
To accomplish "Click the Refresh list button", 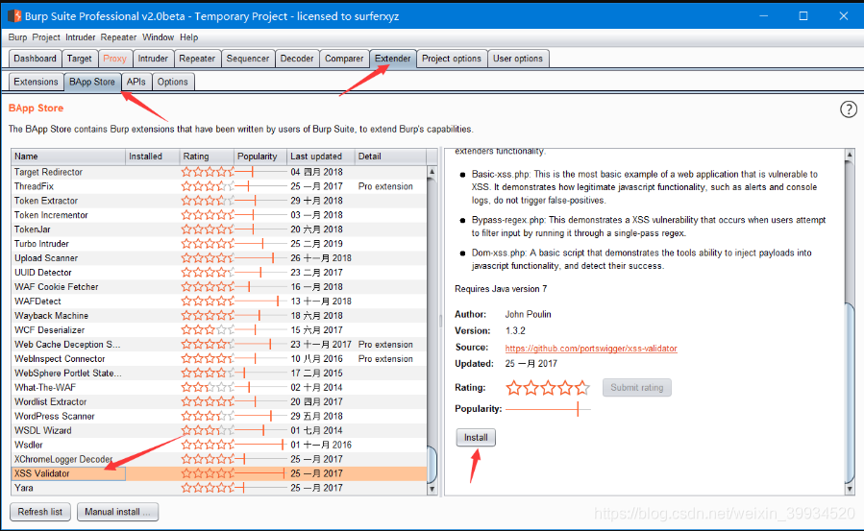I will point(39,512).
